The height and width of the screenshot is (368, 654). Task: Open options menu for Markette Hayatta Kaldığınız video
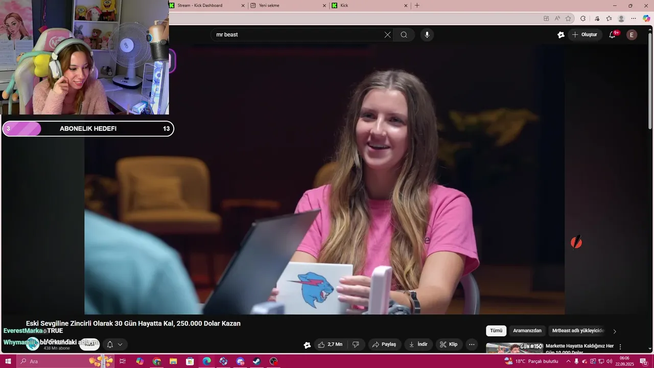pyautogui.click(x=620, y=347)
